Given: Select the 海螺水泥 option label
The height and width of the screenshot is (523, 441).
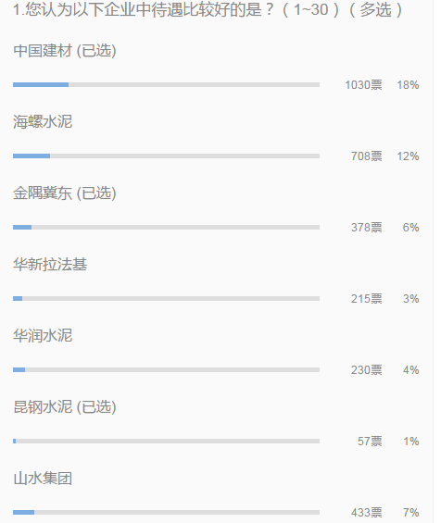Looking at the screenshot, I should (x=43, y=122).
